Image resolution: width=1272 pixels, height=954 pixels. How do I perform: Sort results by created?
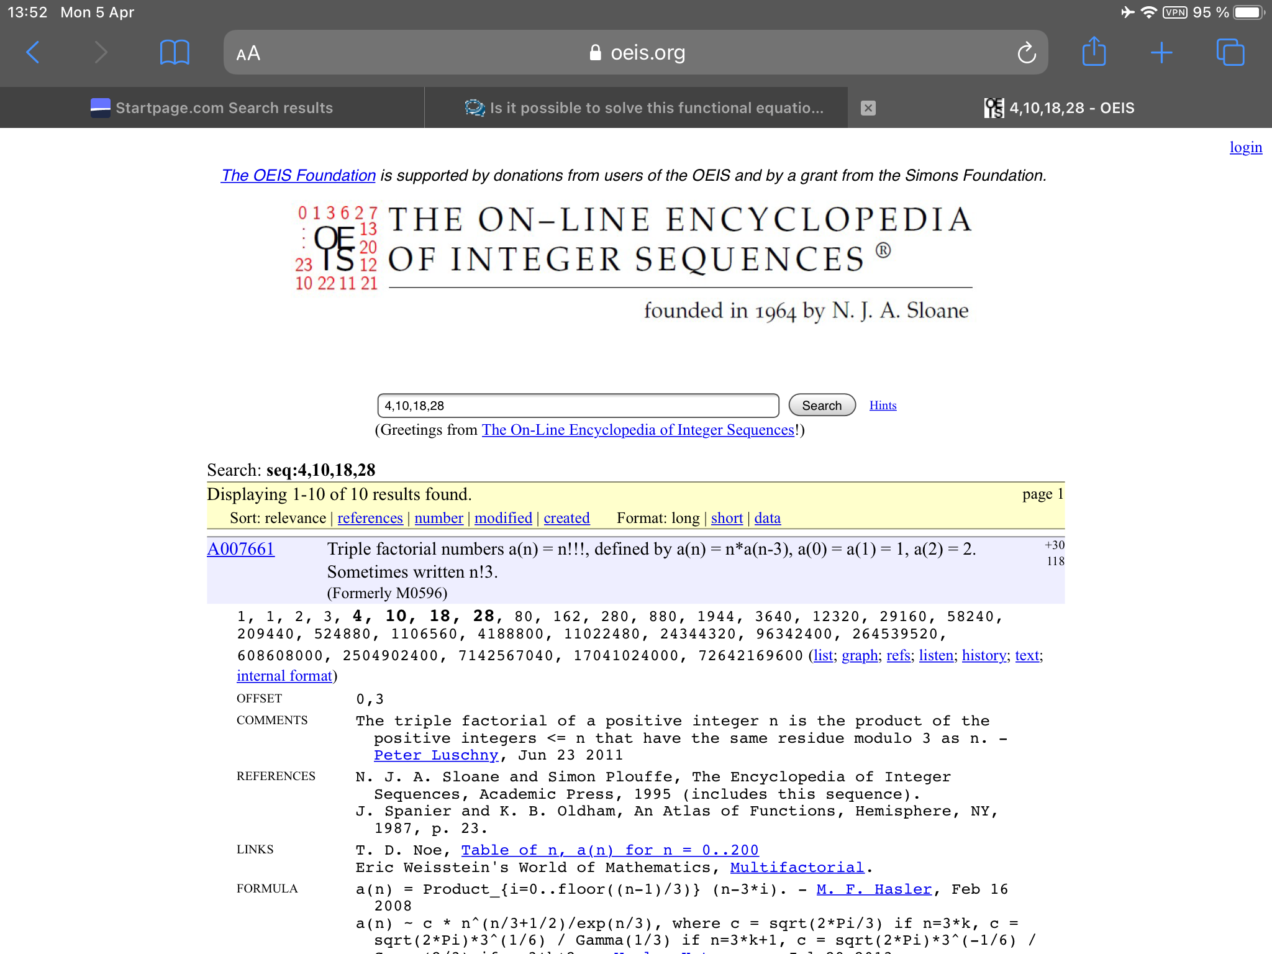566,518
